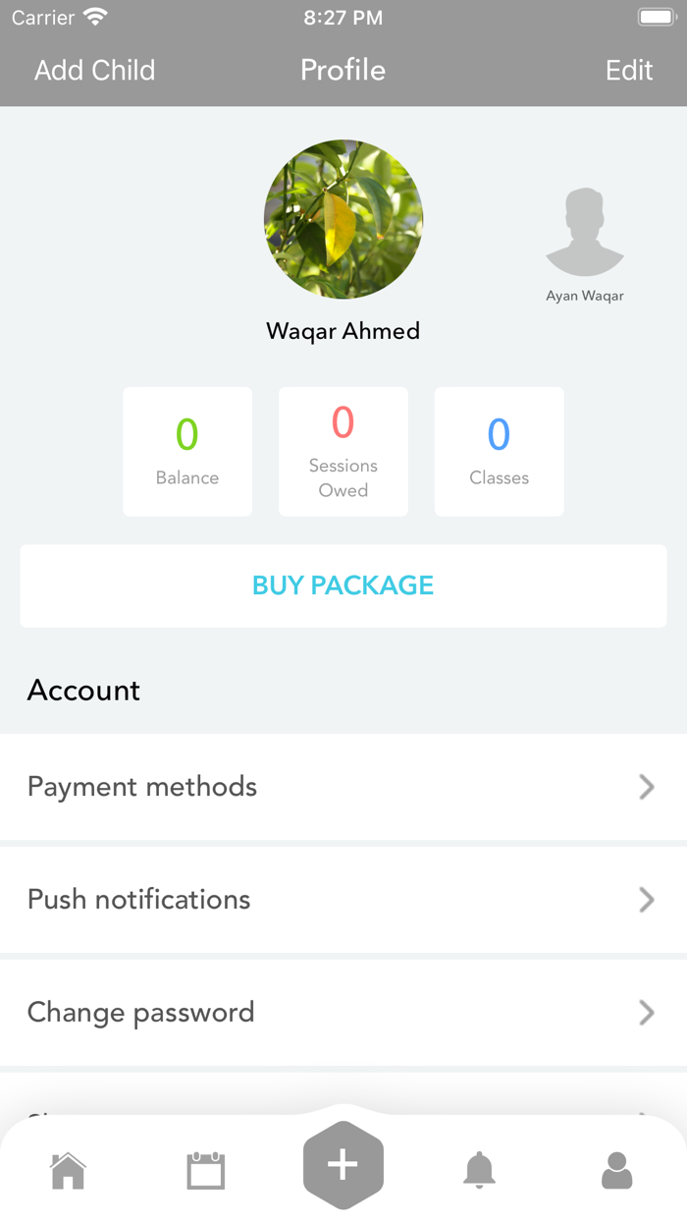Expand Payment methods chevron

[x=646, y=787]
